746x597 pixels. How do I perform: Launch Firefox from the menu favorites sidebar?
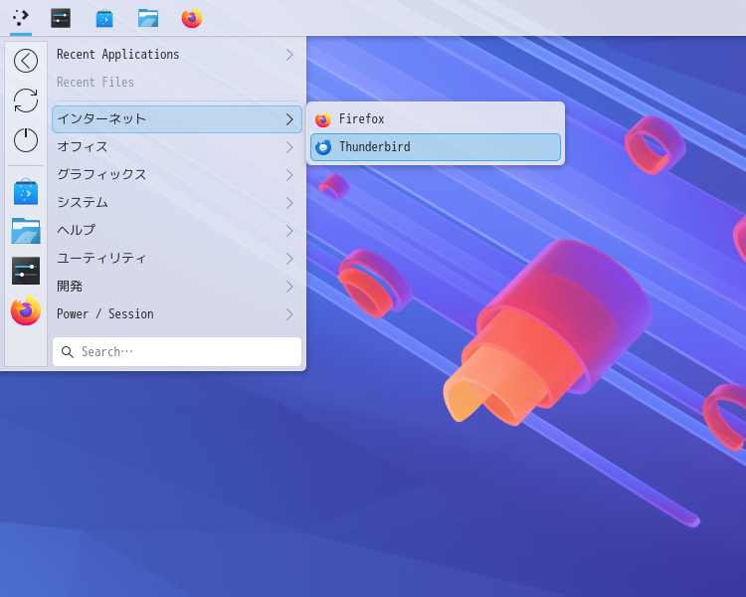pos(26,310)
